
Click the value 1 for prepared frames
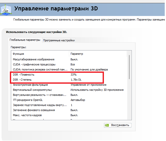[71, 105]
